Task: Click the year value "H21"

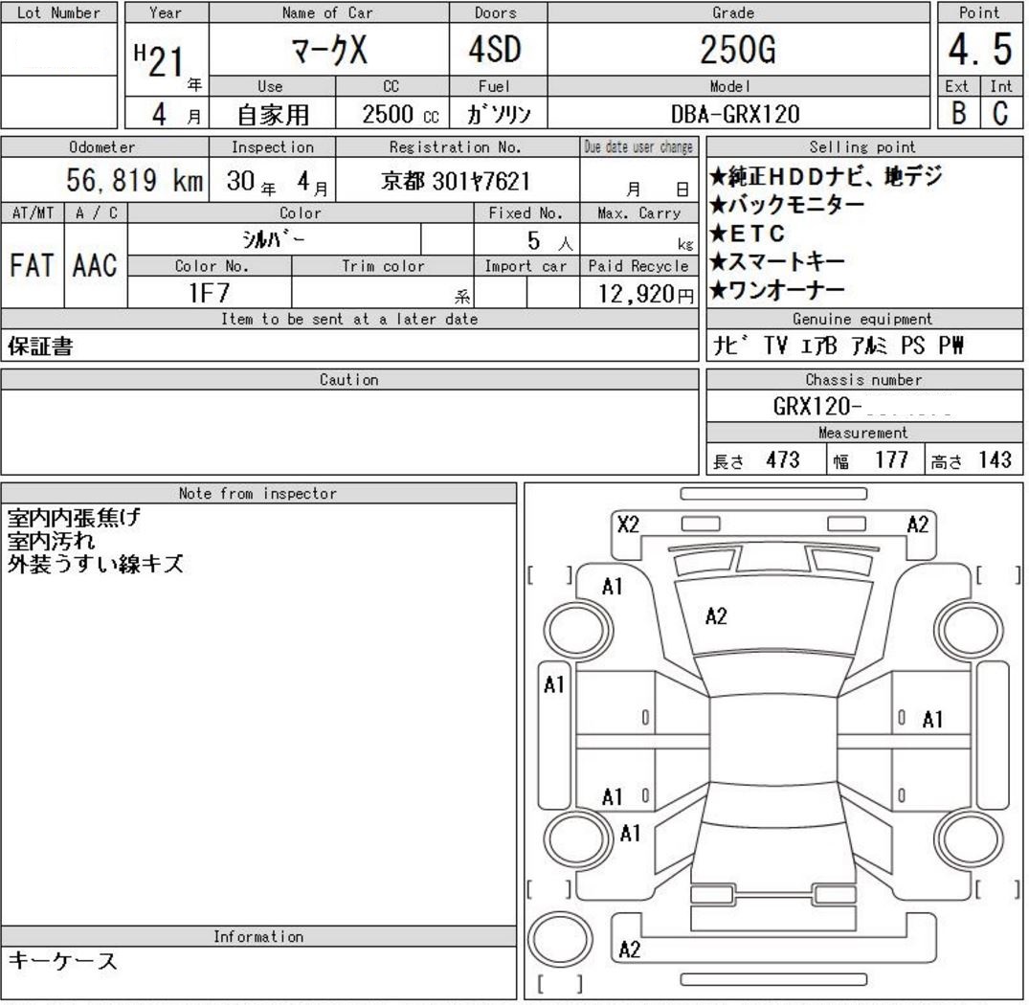Action: coord(158,61)
